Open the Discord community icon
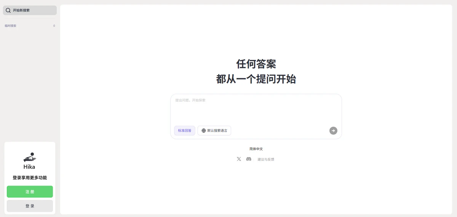Image resolution: width=457 pixels, height=217 pixels. [249, 159]
